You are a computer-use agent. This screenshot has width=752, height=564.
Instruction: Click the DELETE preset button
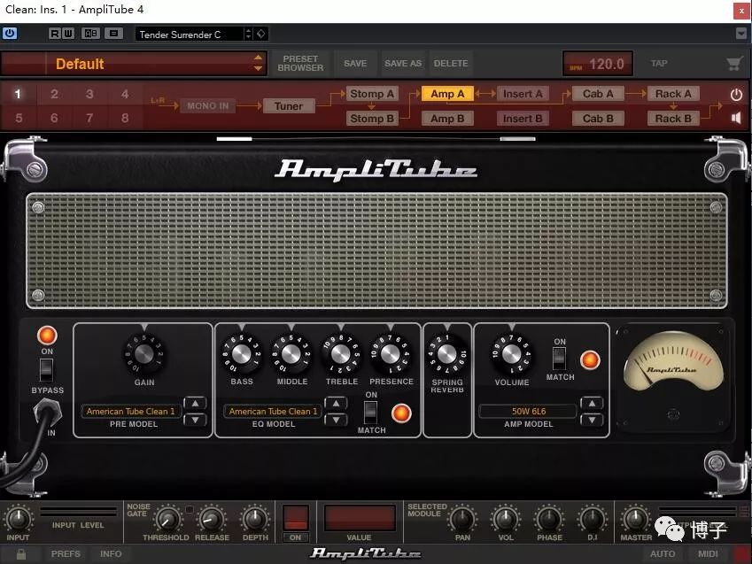click(x=451, y=64)
